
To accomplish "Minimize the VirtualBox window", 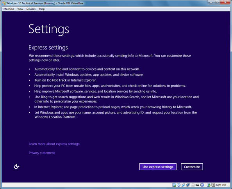I will coord(211,2).
